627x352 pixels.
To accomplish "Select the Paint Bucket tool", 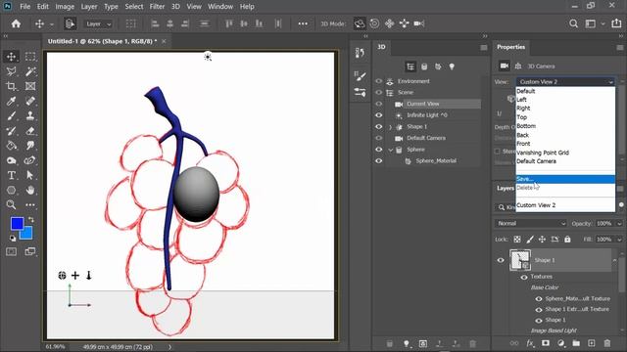I will coord(11,146).
